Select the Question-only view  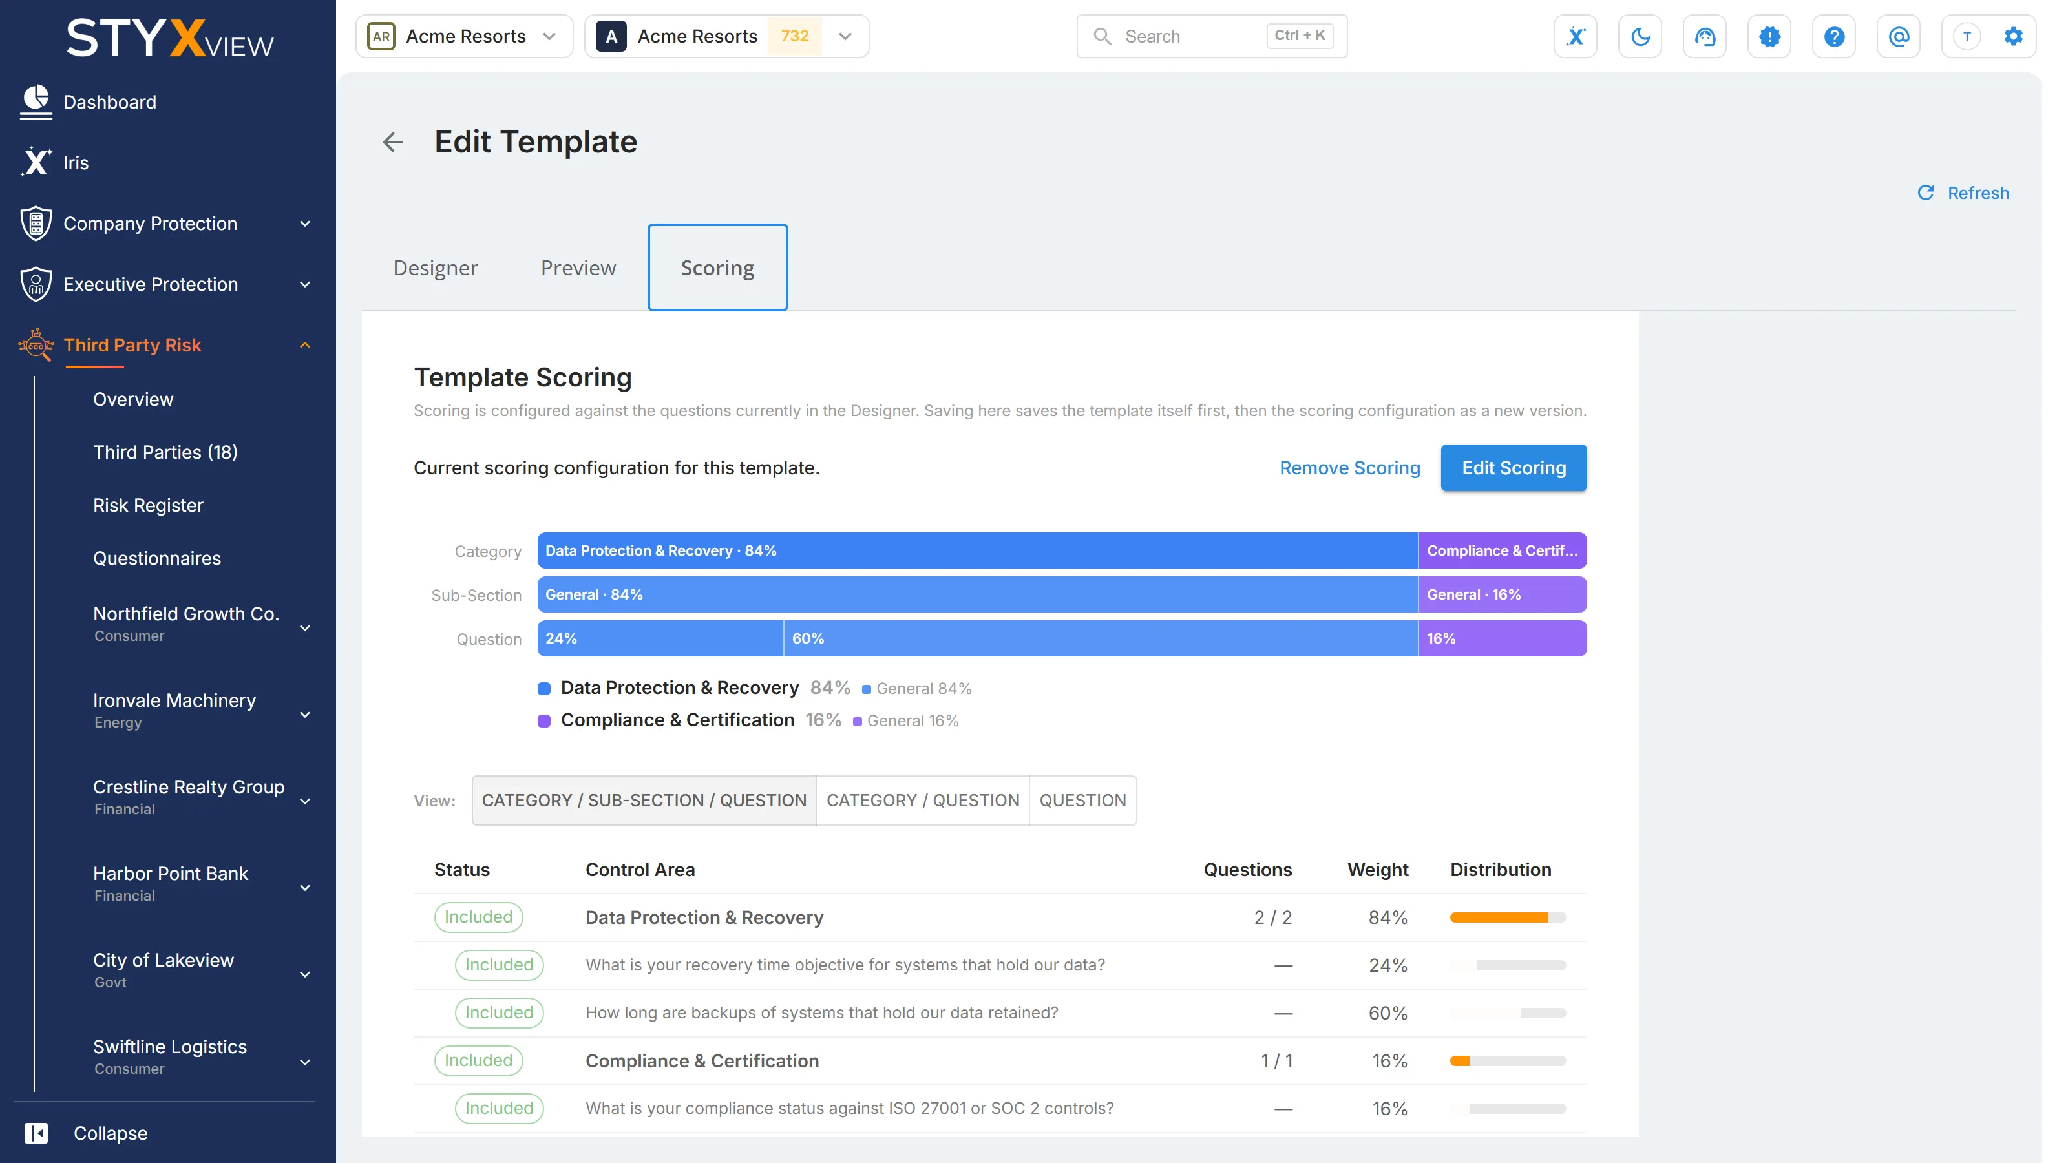[x=1082, y=801]
